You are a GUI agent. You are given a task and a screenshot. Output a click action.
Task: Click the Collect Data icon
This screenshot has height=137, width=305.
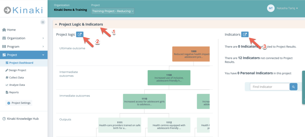tap(7, 78)
